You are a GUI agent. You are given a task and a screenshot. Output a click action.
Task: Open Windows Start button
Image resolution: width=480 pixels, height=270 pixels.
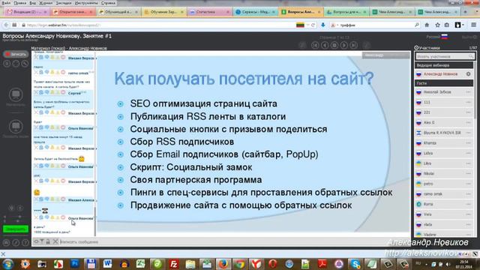8,263
